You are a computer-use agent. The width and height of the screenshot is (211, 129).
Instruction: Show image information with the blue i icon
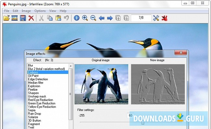pyautogui.click(x=77, y=18)
